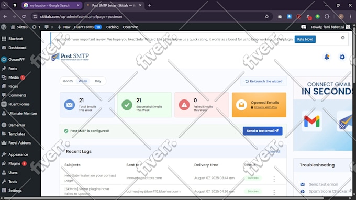This screenshot has height=200, width=356.
Task: Open Elementor in the sidebar
Action: click(x=17, y=125)
